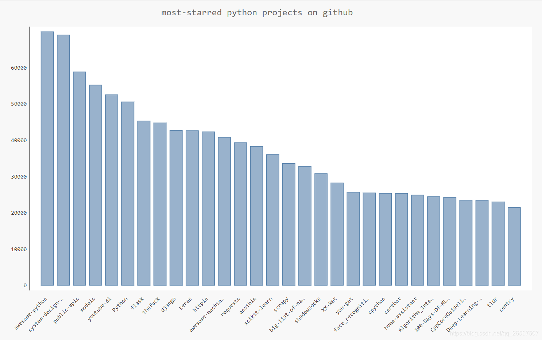Click the requests x-axis label
542x340 pixels.
(x=231, y=306)
